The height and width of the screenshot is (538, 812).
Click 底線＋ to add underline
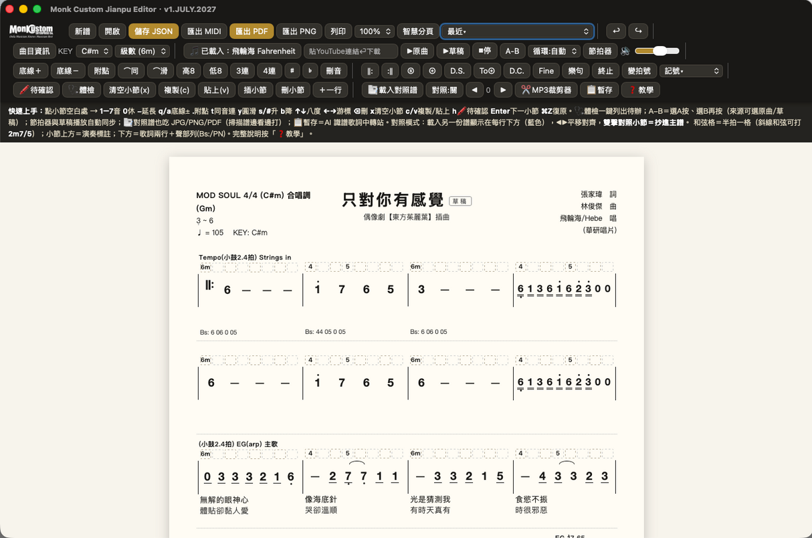pyautogui.click(x=30, y=70)
